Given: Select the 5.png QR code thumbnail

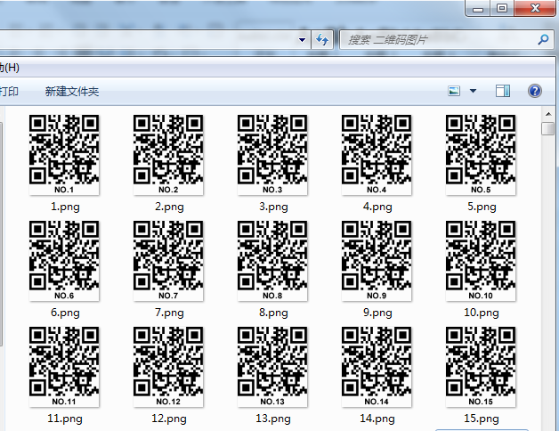Looking at the screenshot, I should tap(481, 154).
